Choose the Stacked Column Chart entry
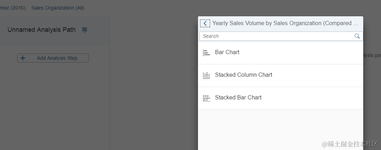Screen dimensions: 381x150 (x=243, y=75)
